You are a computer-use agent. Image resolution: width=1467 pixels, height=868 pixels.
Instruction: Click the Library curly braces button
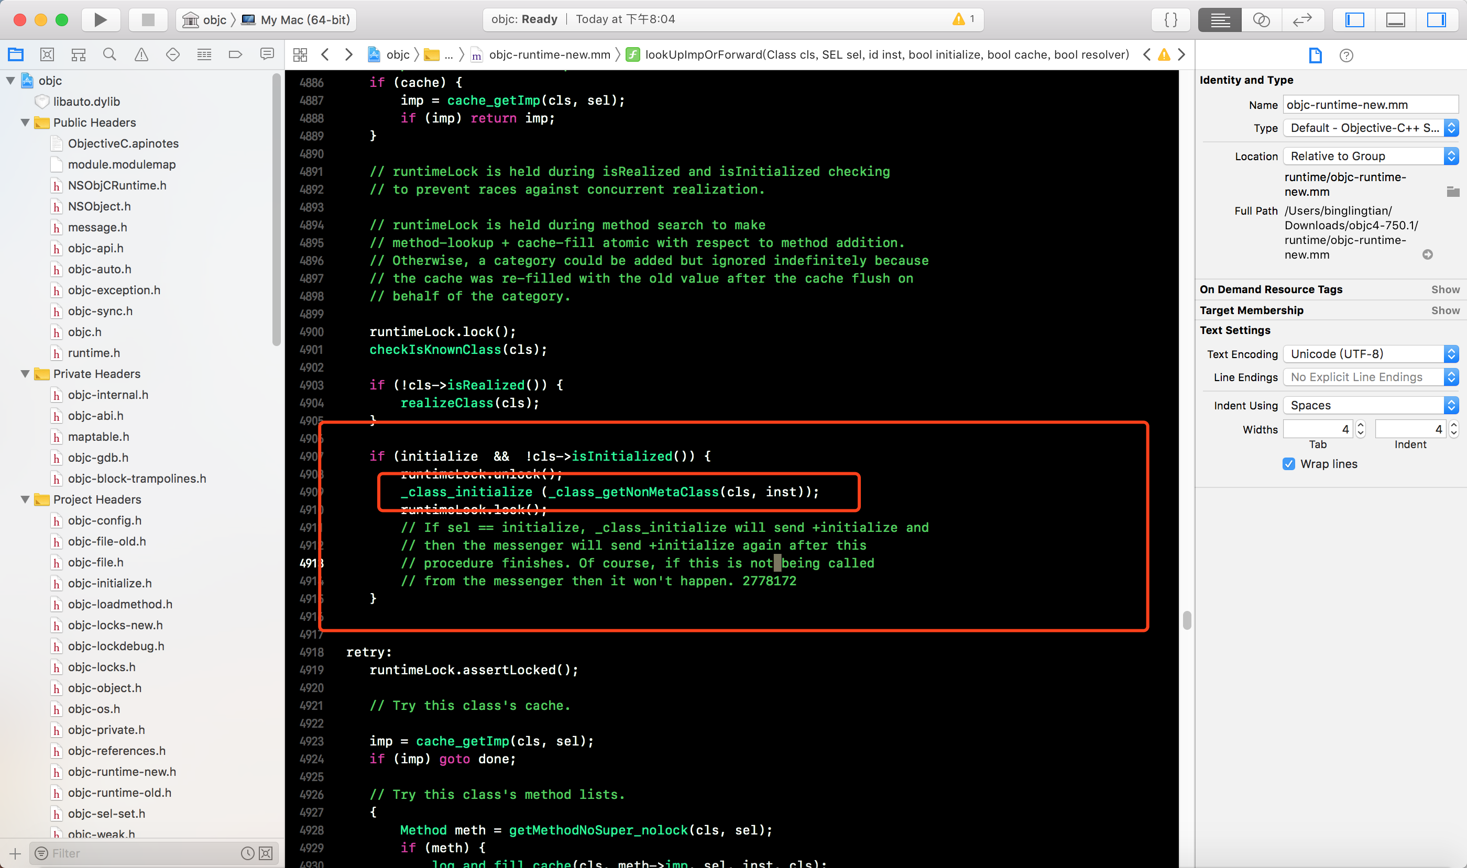(x=1170, y=19)
